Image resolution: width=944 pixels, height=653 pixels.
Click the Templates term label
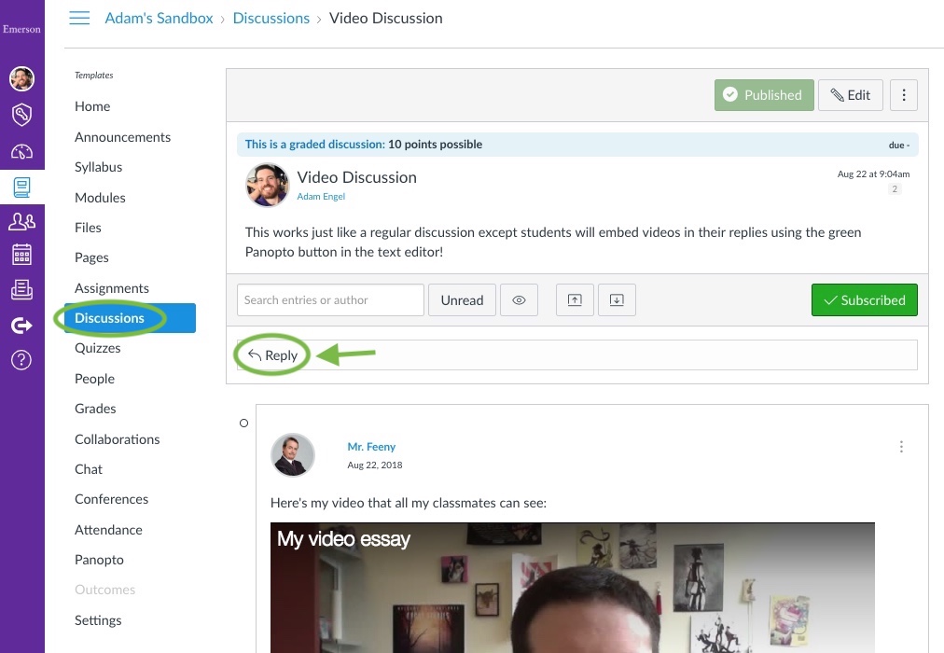tap(94, 76)
